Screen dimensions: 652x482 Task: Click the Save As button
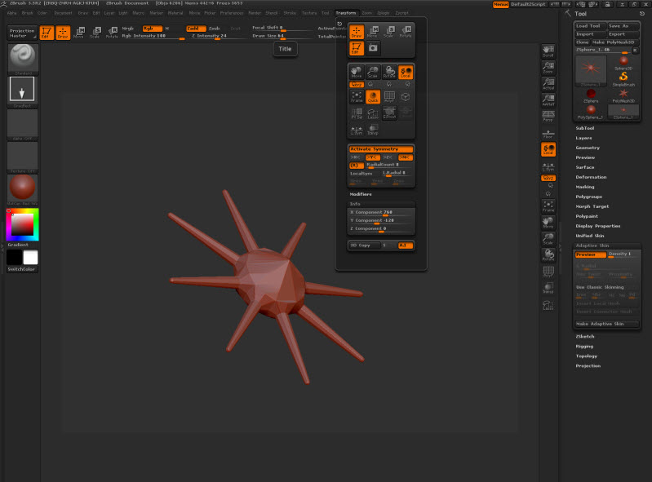[x=623, y=26]
